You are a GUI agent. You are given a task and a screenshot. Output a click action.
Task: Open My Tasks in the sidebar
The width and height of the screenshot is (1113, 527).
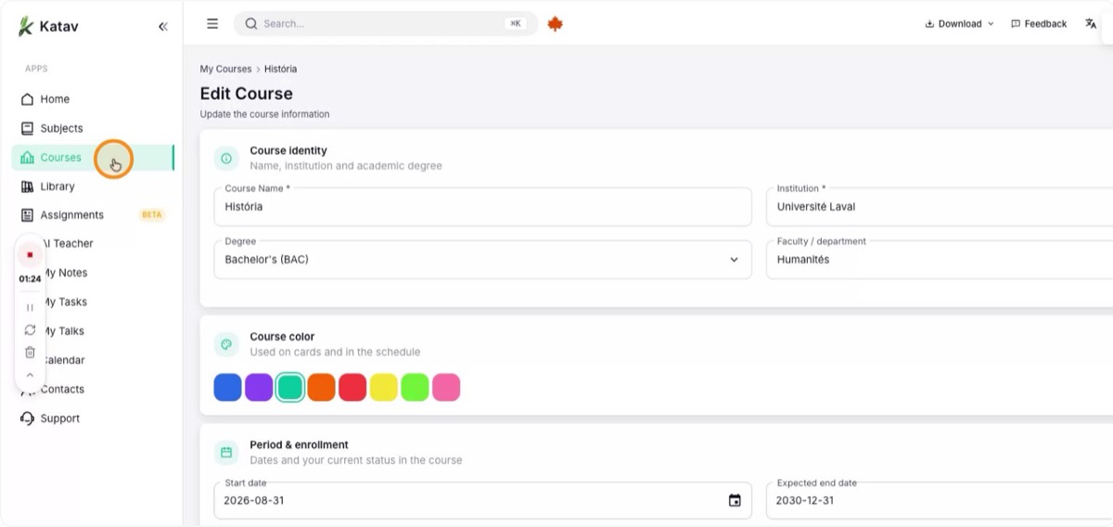[93, 302]
